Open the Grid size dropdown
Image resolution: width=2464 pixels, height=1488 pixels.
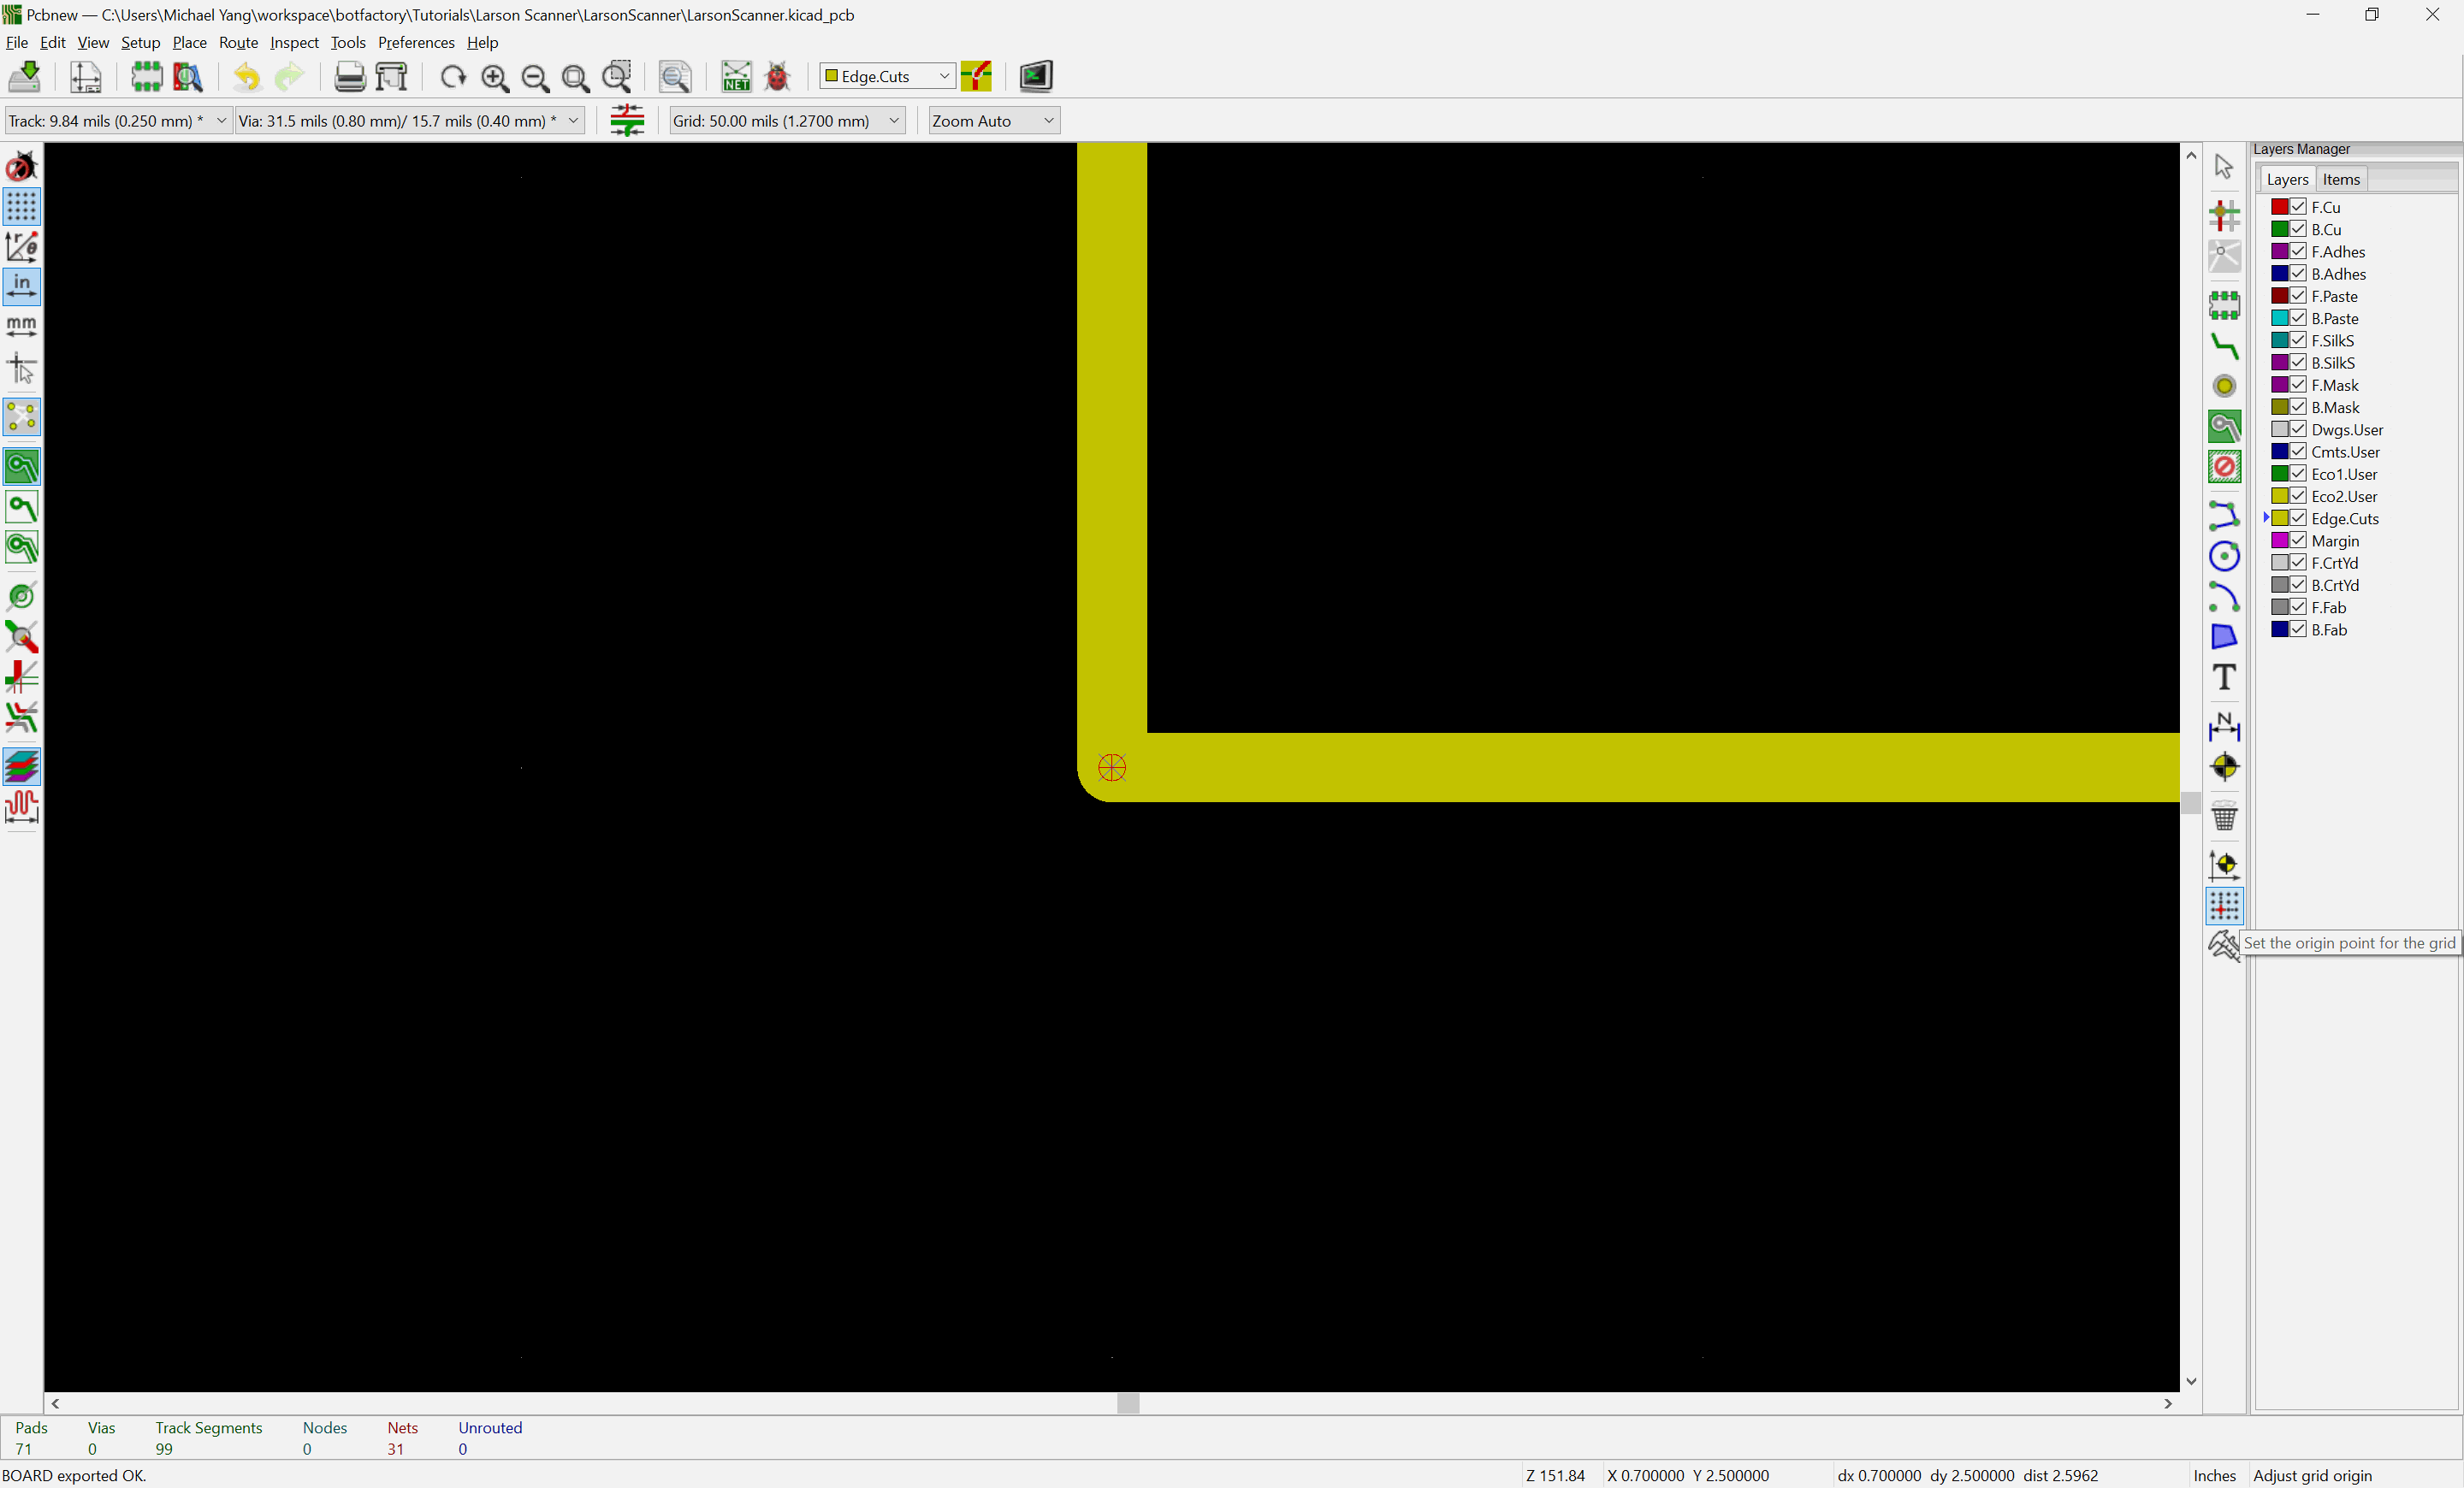click(x=893, y=120)
